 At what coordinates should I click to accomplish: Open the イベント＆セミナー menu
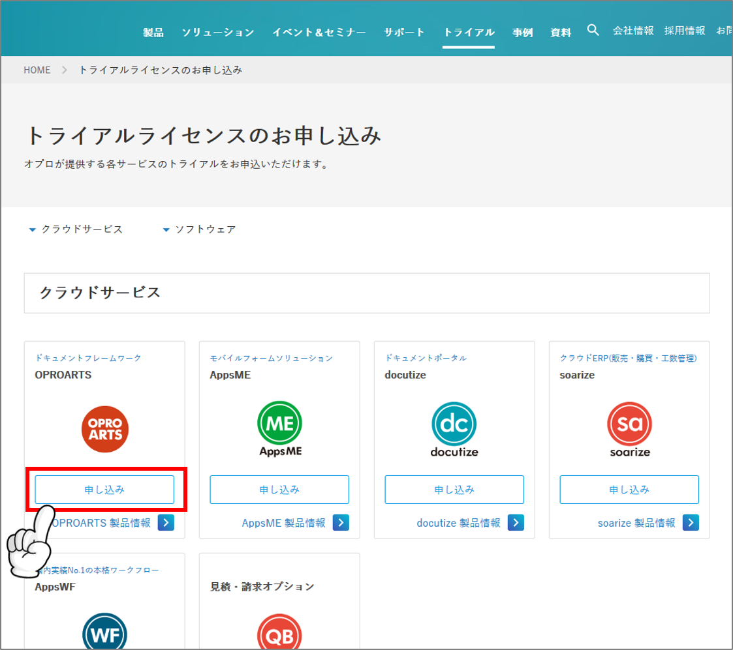pyautogui.click(x=319, y=32)
